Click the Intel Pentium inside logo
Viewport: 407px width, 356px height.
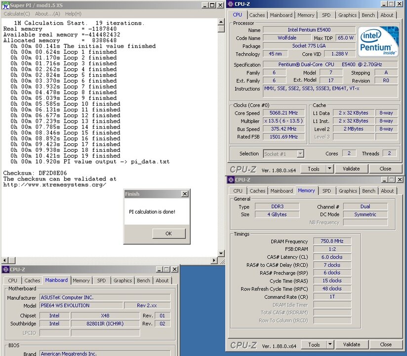click(x=378, y=42)
